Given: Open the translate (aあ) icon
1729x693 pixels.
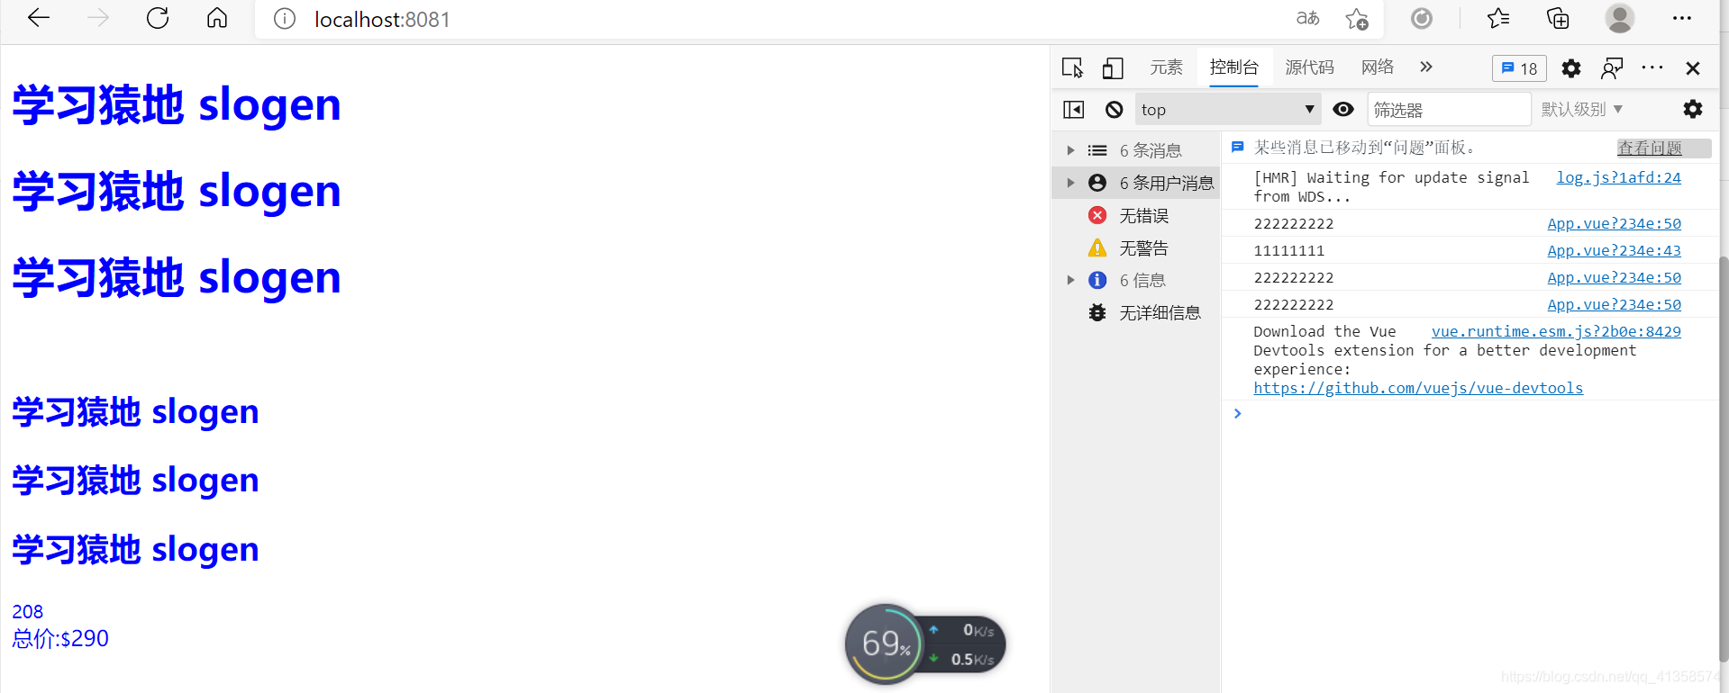Looking at the screenshot, I should [x=1307, y=18].
